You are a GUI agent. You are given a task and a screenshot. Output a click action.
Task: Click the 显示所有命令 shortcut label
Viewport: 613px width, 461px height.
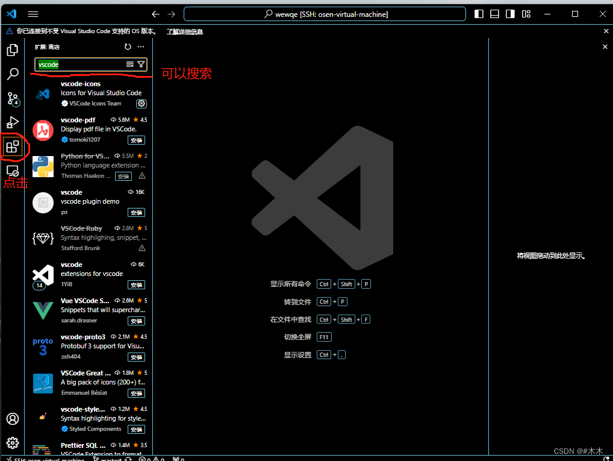(x=290, y=284)
